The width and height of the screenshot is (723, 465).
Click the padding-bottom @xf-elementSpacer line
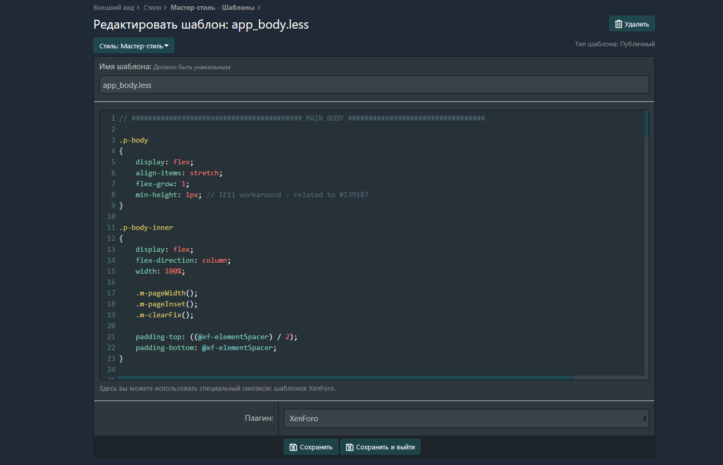coord(206,348)
